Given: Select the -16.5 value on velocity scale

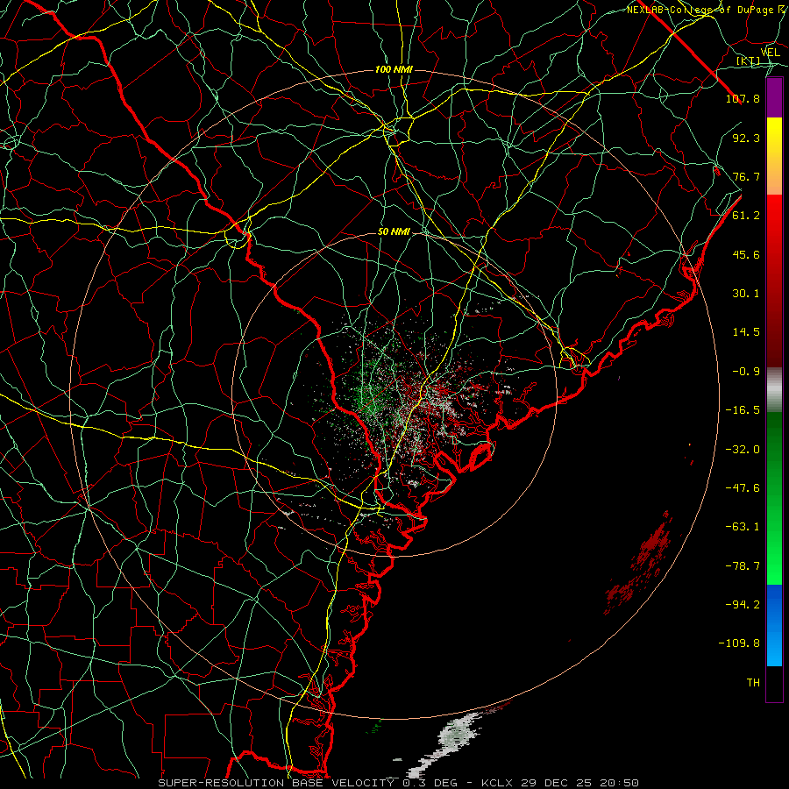Looking at the screenshot, I should point(743,410).
